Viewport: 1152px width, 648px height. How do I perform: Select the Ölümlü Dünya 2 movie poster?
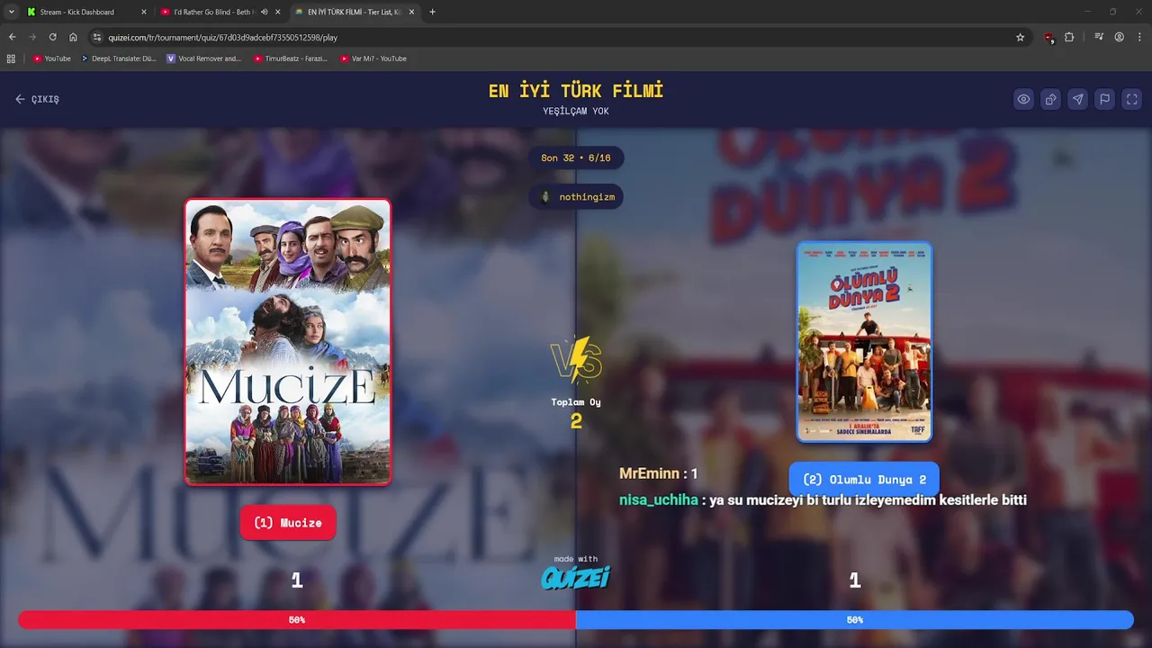coord(864,342)
